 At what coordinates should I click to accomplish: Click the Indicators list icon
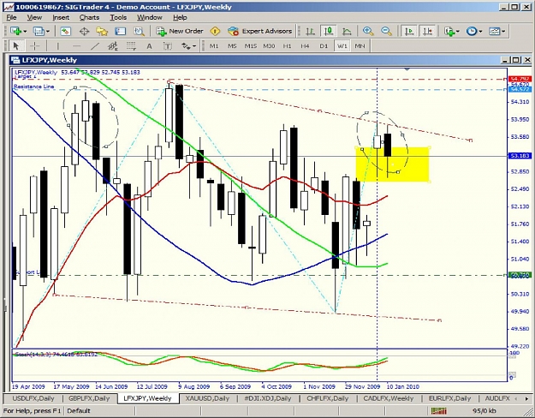click(x=449, y=32)
